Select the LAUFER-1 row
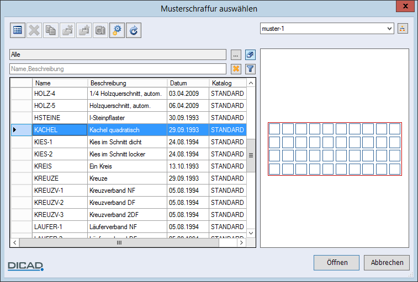The image size is (418, 282). coord(129,227)
